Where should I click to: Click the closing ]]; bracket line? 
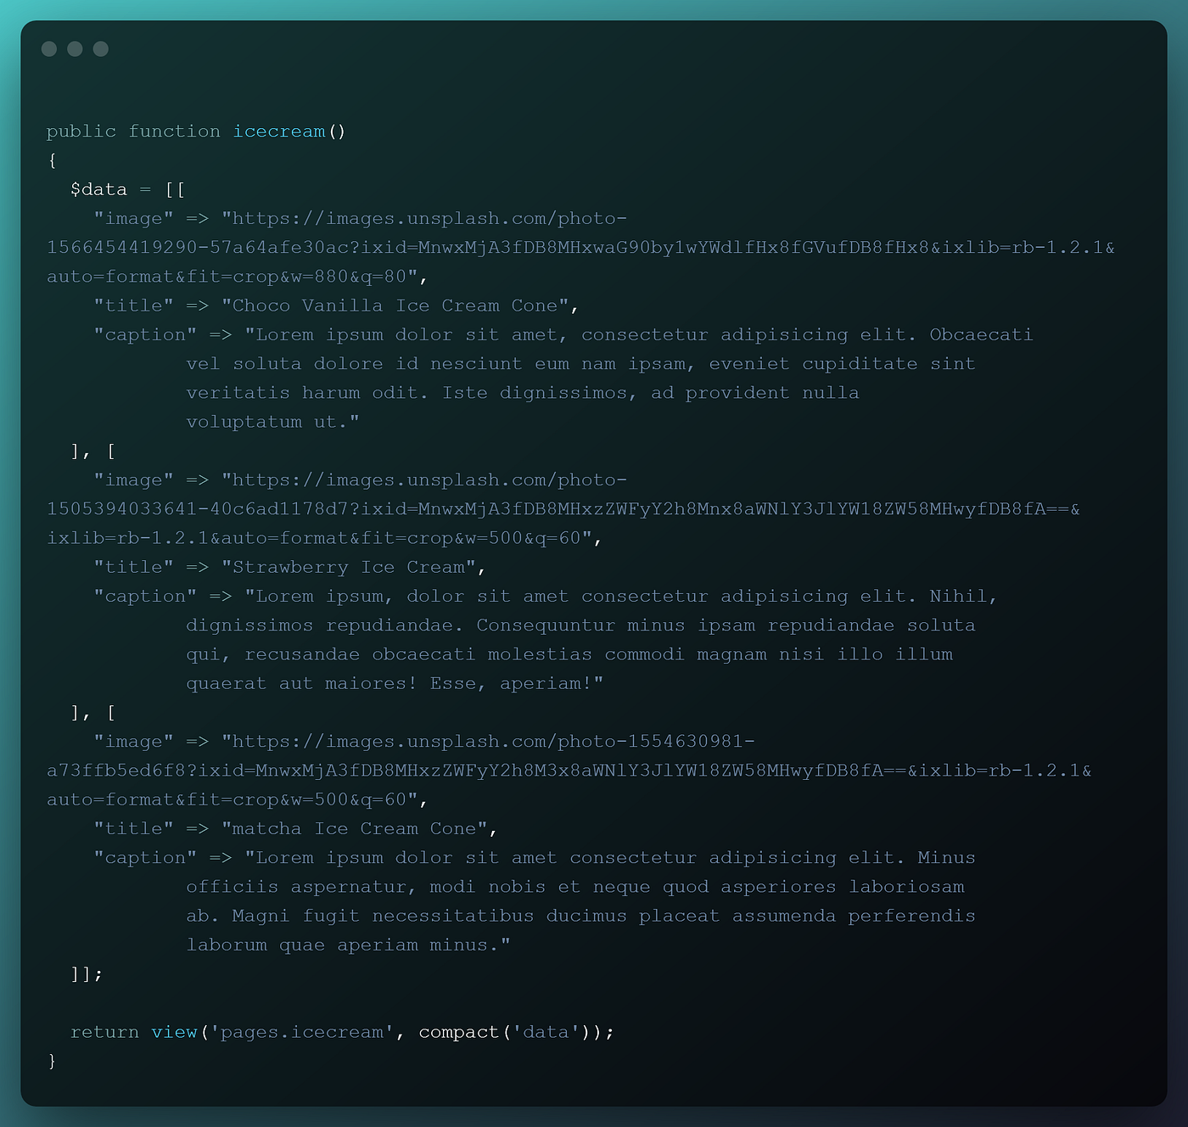(x=86, y=973)
